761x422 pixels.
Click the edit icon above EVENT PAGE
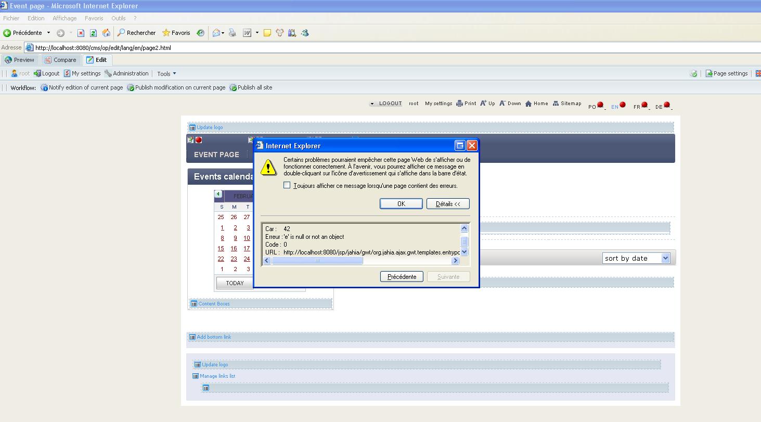tap(190, 140)
